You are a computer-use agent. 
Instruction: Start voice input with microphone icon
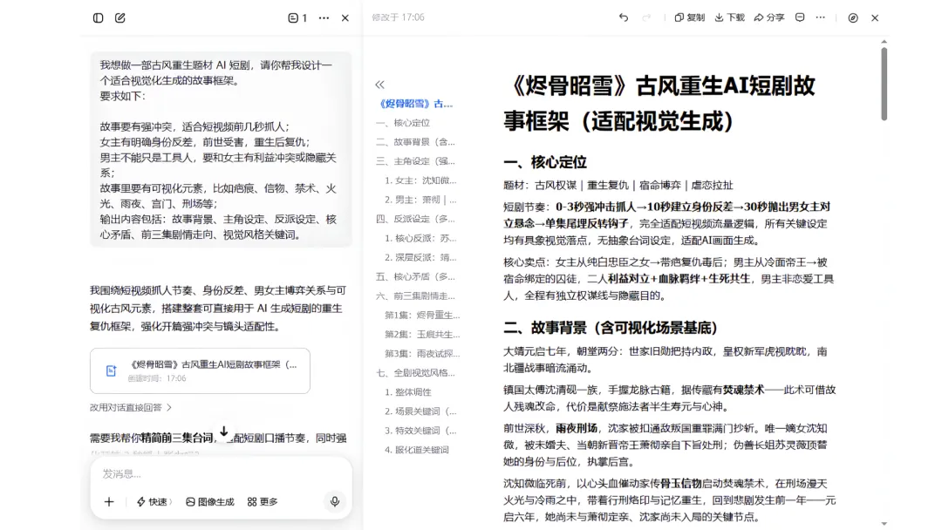click(x=335, y=501)
